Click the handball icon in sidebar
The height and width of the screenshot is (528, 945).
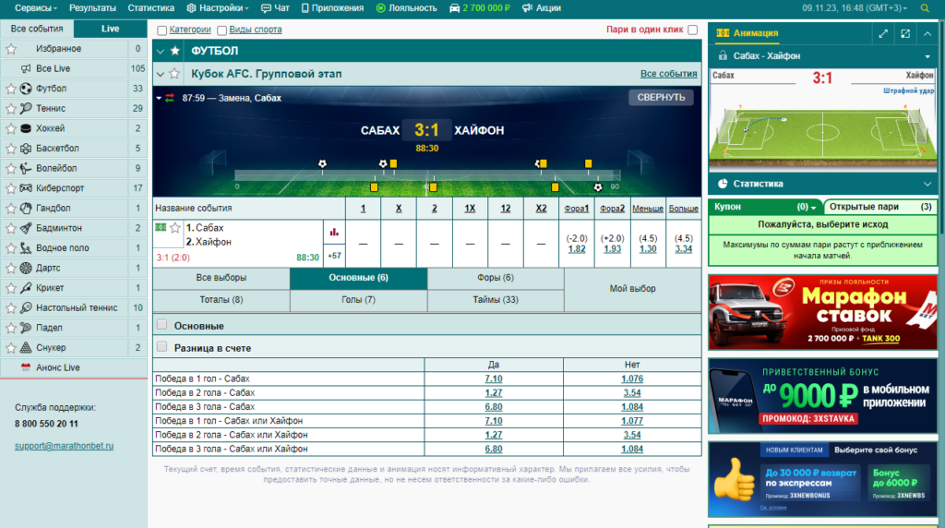pos(26,208)
